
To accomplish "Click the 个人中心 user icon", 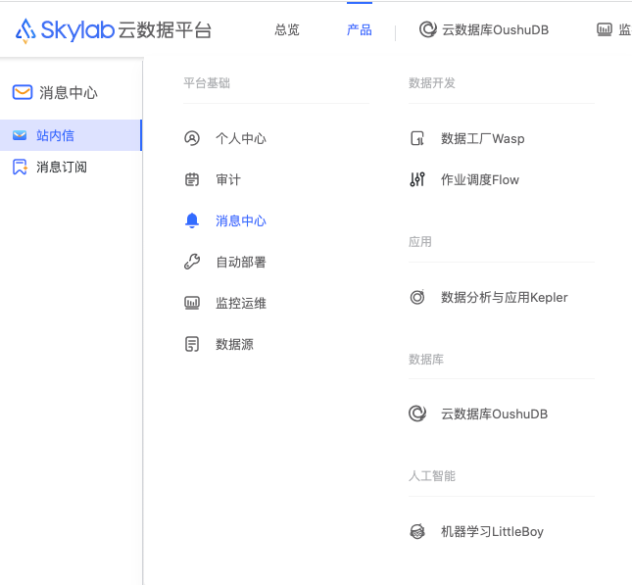I will [x=192, y=138].
